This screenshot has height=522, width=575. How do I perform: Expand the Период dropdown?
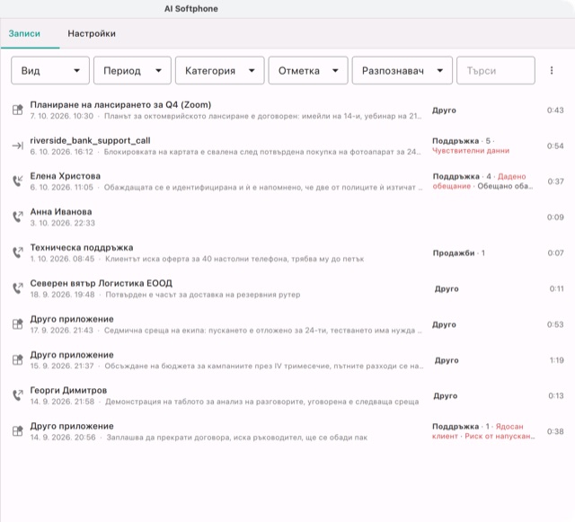132,70
